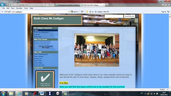This screenshot has height=96, width=171.
Task: Click the volume speaker tray icon
Action: pos(154,94)
